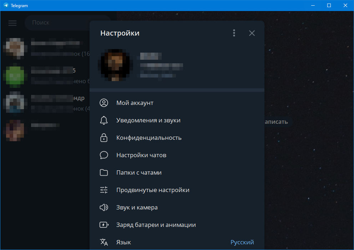Open the Язык language setting
The width and height of the screenshot is (354, 250).
pyautogui.click(x=177, y=242)
